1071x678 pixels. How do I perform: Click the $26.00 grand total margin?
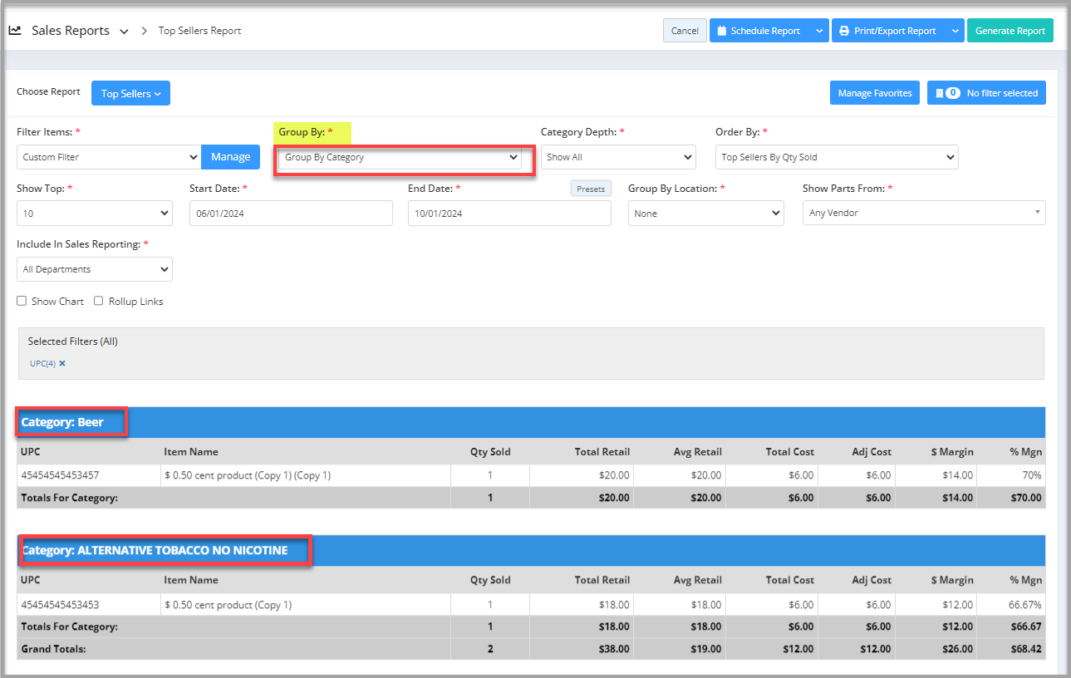pyautogui.click(x=957, y=648)
